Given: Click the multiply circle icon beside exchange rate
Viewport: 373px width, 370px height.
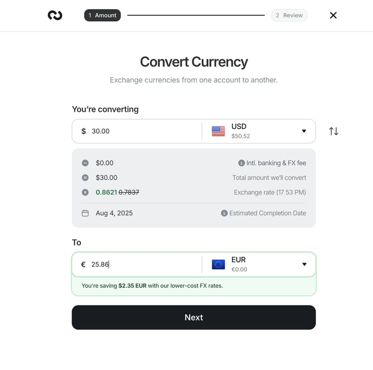Looking at the screenshot, I should coord(85,192).
